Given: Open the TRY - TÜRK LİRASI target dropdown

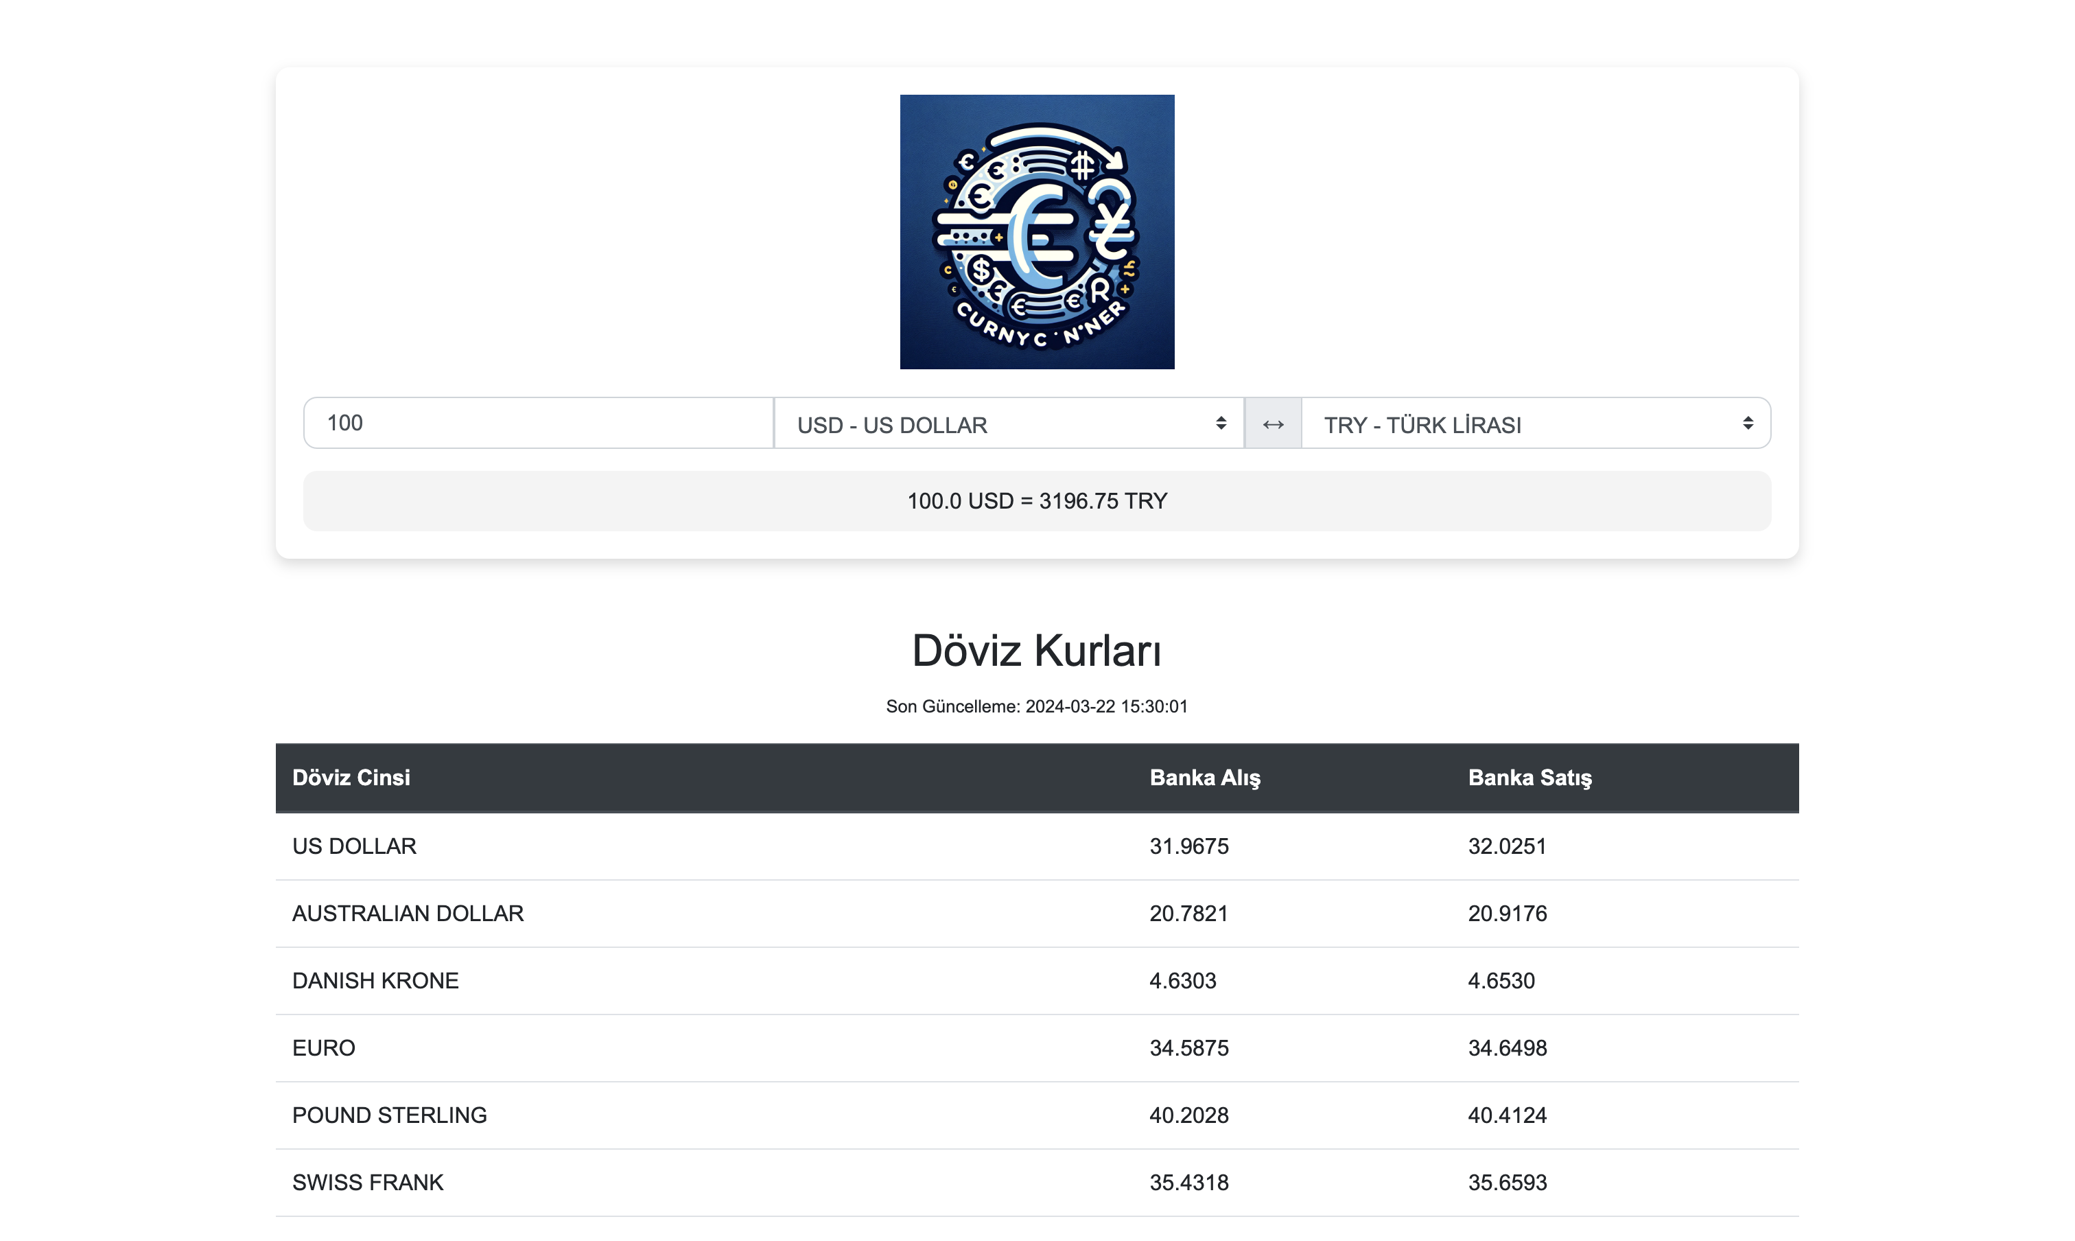Looking at the screenshot, I should click(x=1535, y=424).
